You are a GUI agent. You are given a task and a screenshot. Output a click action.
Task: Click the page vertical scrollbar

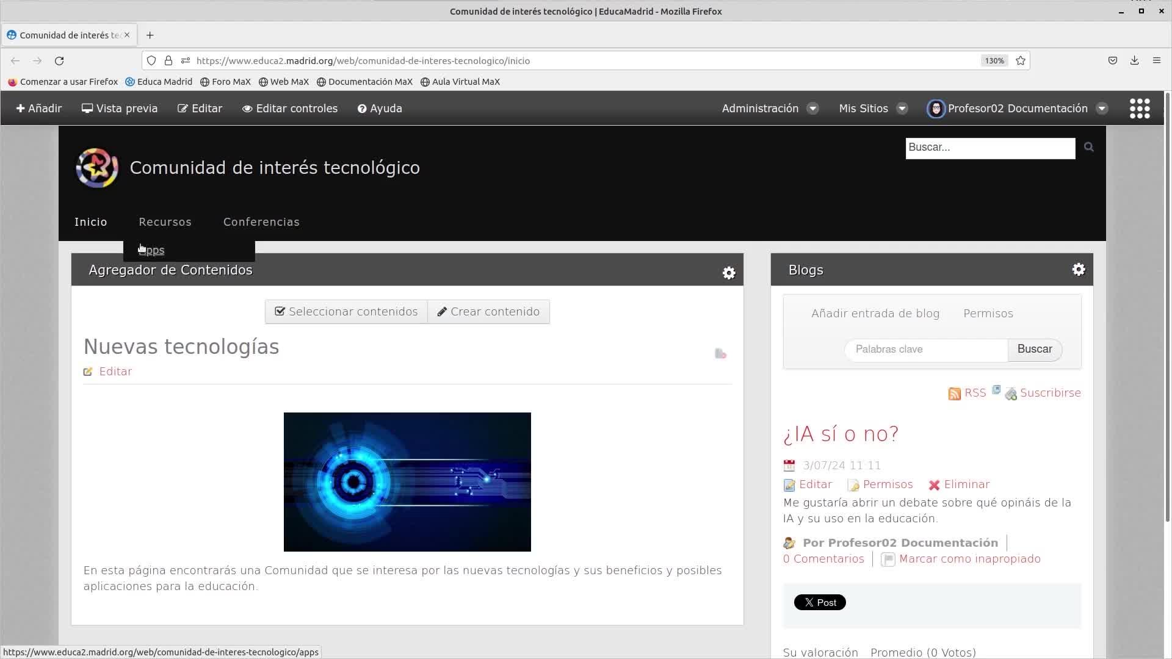[1167, 305]
